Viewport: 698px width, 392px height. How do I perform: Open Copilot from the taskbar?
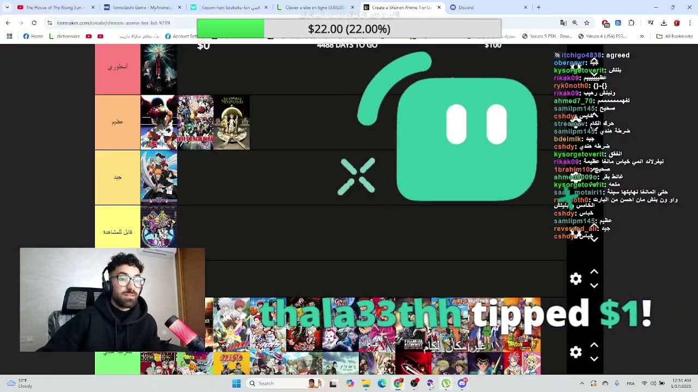(x=350, y=383)
